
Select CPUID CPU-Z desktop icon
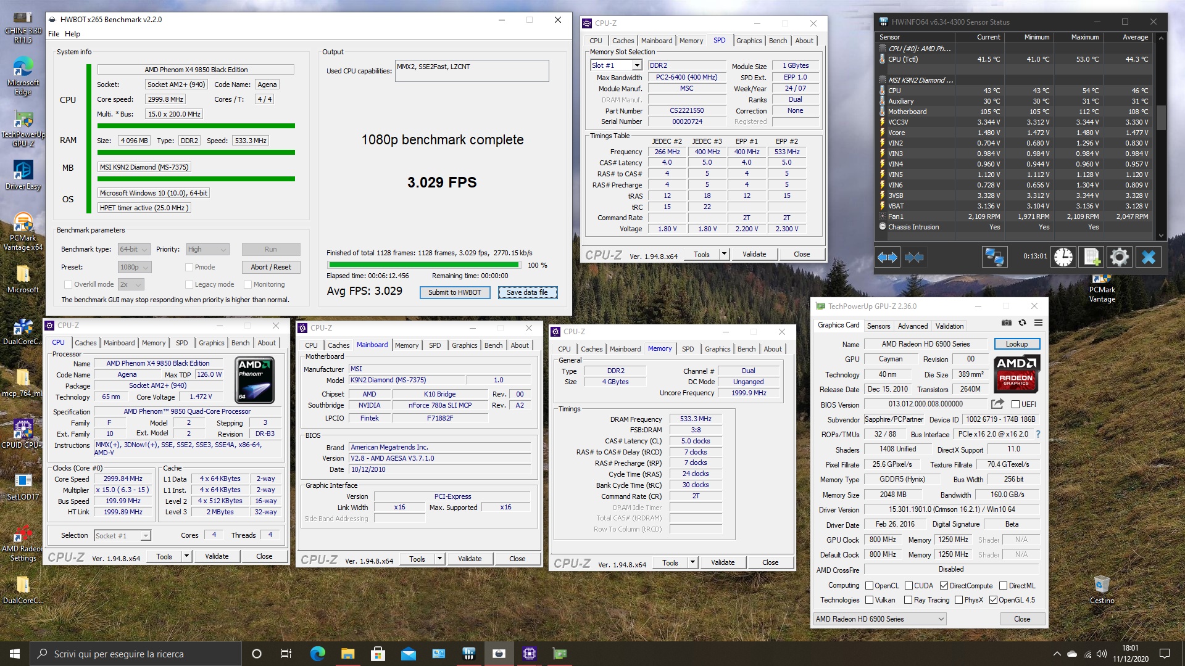[23, 434]
